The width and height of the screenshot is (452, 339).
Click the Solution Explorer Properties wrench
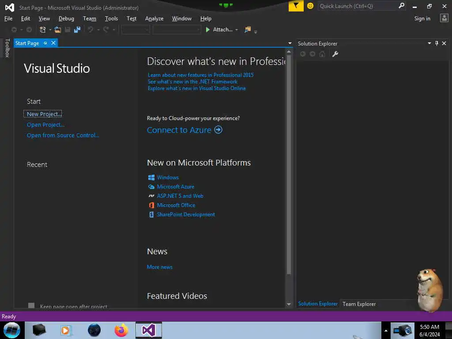pos(335,54)
